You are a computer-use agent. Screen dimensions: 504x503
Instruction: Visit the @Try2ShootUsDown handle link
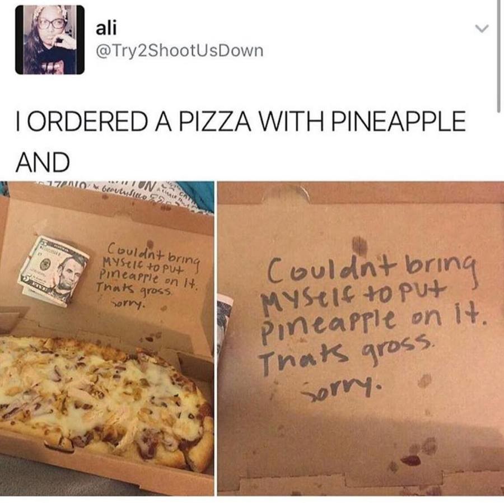tap(179, 51)
